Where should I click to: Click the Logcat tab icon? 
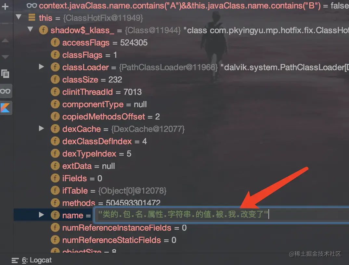(15, 260)
